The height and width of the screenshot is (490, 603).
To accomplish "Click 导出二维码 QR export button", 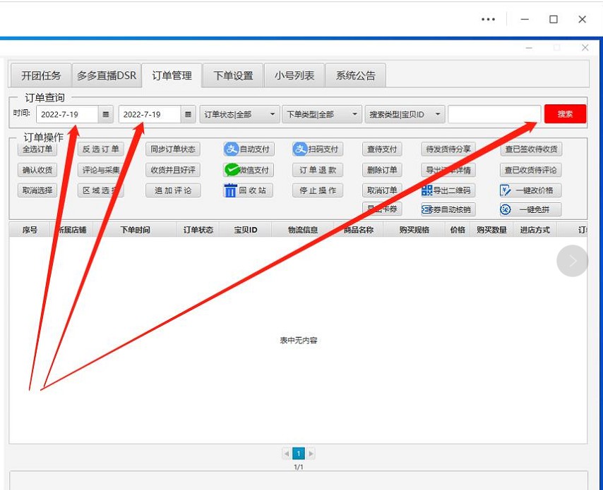I will (x=448, y=190).
